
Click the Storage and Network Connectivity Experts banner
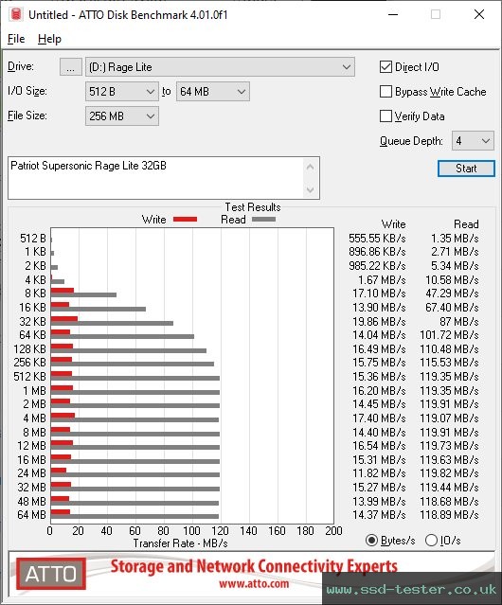[254, 566]
